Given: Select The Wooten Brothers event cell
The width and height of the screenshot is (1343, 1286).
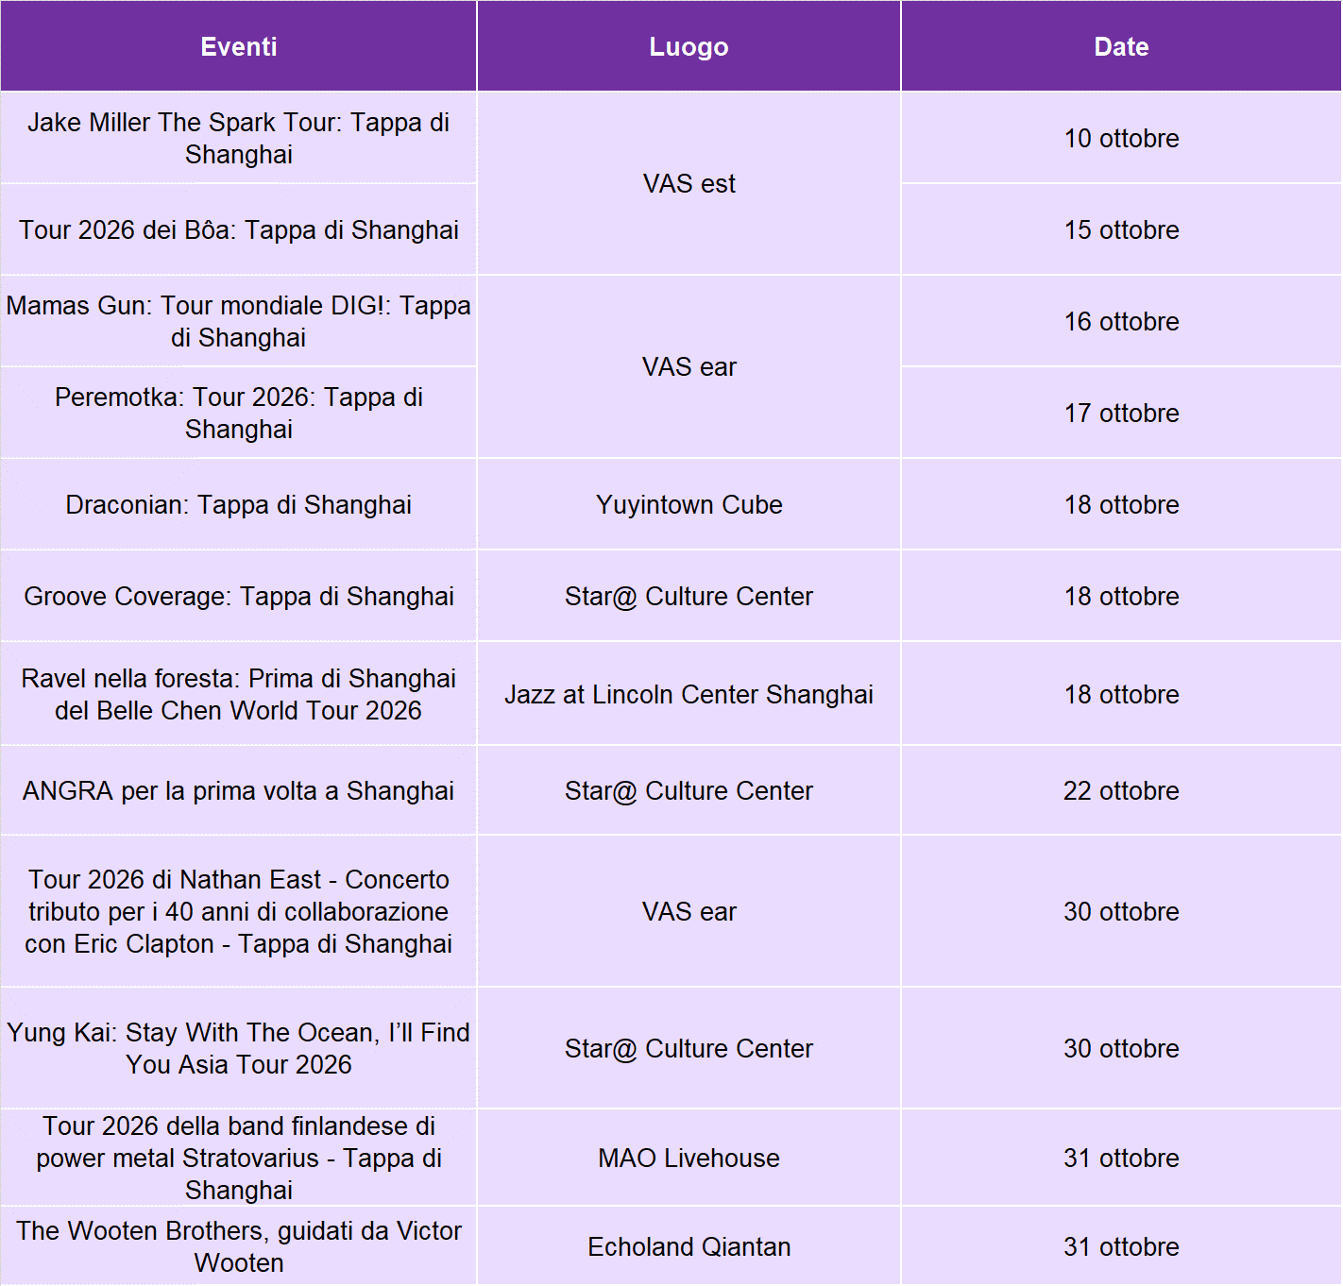Looking at the screenshot, I should (x=239, y=1246).
